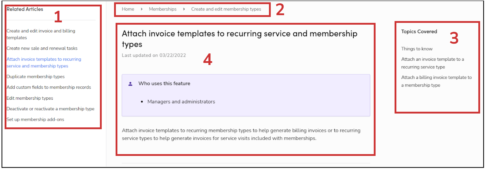Click the person icon beside Who uses this feature
Viewport: 485px width, 169px height.
(x=130, y=83)
